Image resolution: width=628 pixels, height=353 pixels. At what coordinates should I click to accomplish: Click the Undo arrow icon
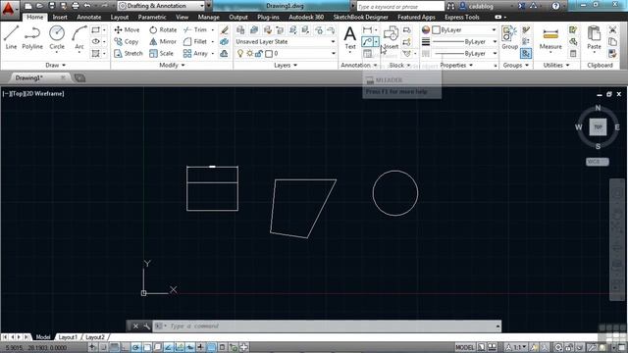87,6
